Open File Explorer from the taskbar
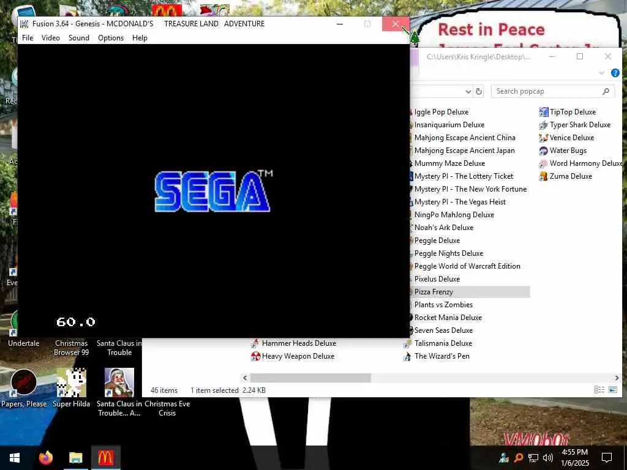627x470 pixels. pos(75,458)
